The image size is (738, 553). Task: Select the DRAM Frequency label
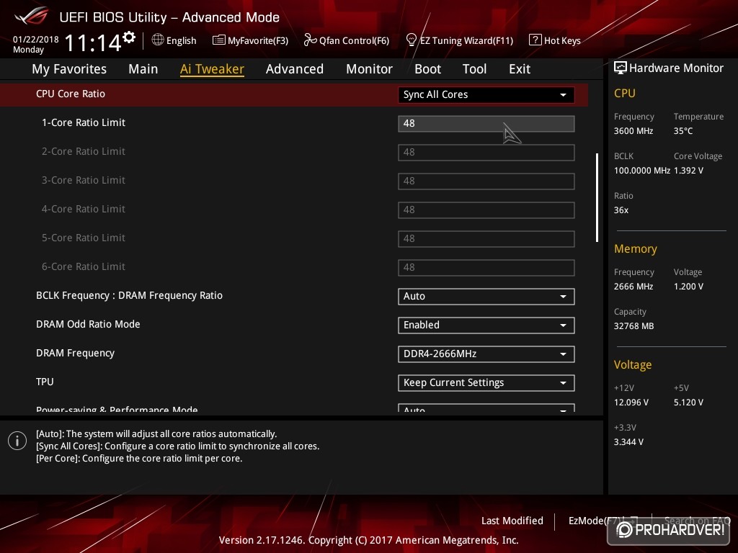pos(75,353)
